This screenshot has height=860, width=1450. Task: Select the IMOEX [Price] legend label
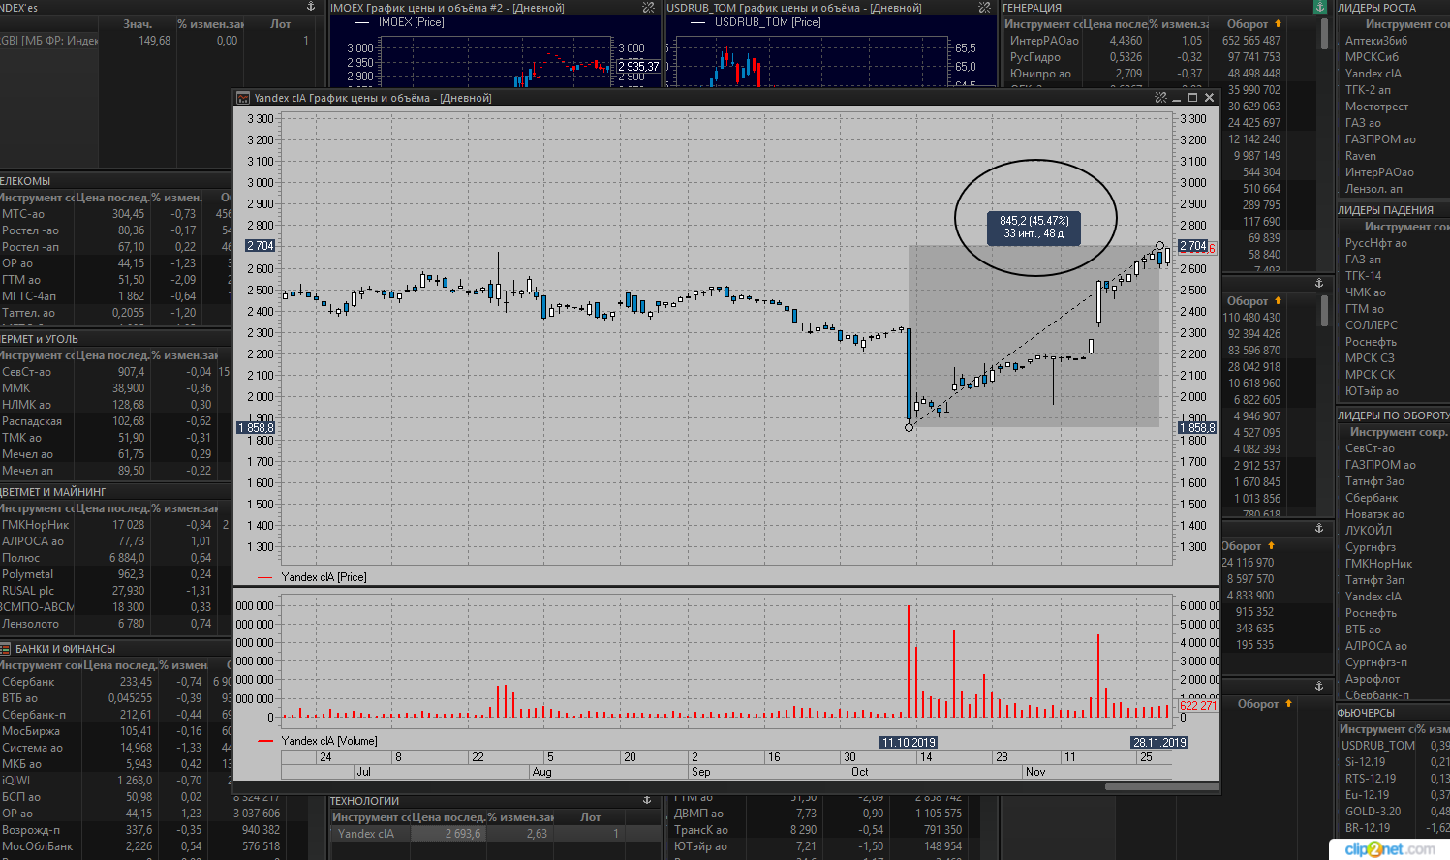(411, 22)
